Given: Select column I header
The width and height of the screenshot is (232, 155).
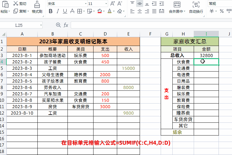Looking at the screenshot, I should click(206, 34).
